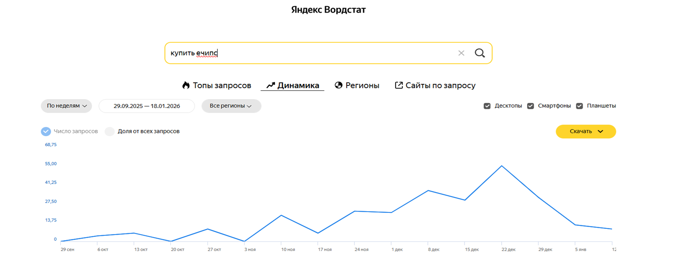The height and width of the screenshot is (262, 676).
Task: Open the Скачать download dropdown
Action: (x=585, y=131)
